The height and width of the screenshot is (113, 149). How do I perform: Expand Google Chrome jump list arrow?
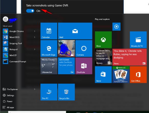click(35, 31)
